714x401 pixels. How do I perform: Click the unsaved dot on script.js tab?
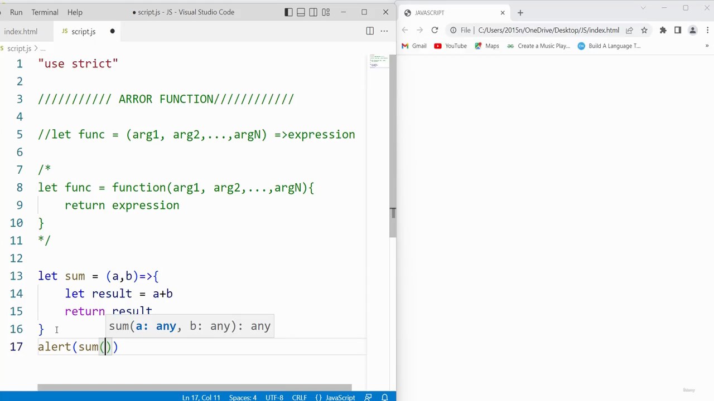(x=112, y=32)
